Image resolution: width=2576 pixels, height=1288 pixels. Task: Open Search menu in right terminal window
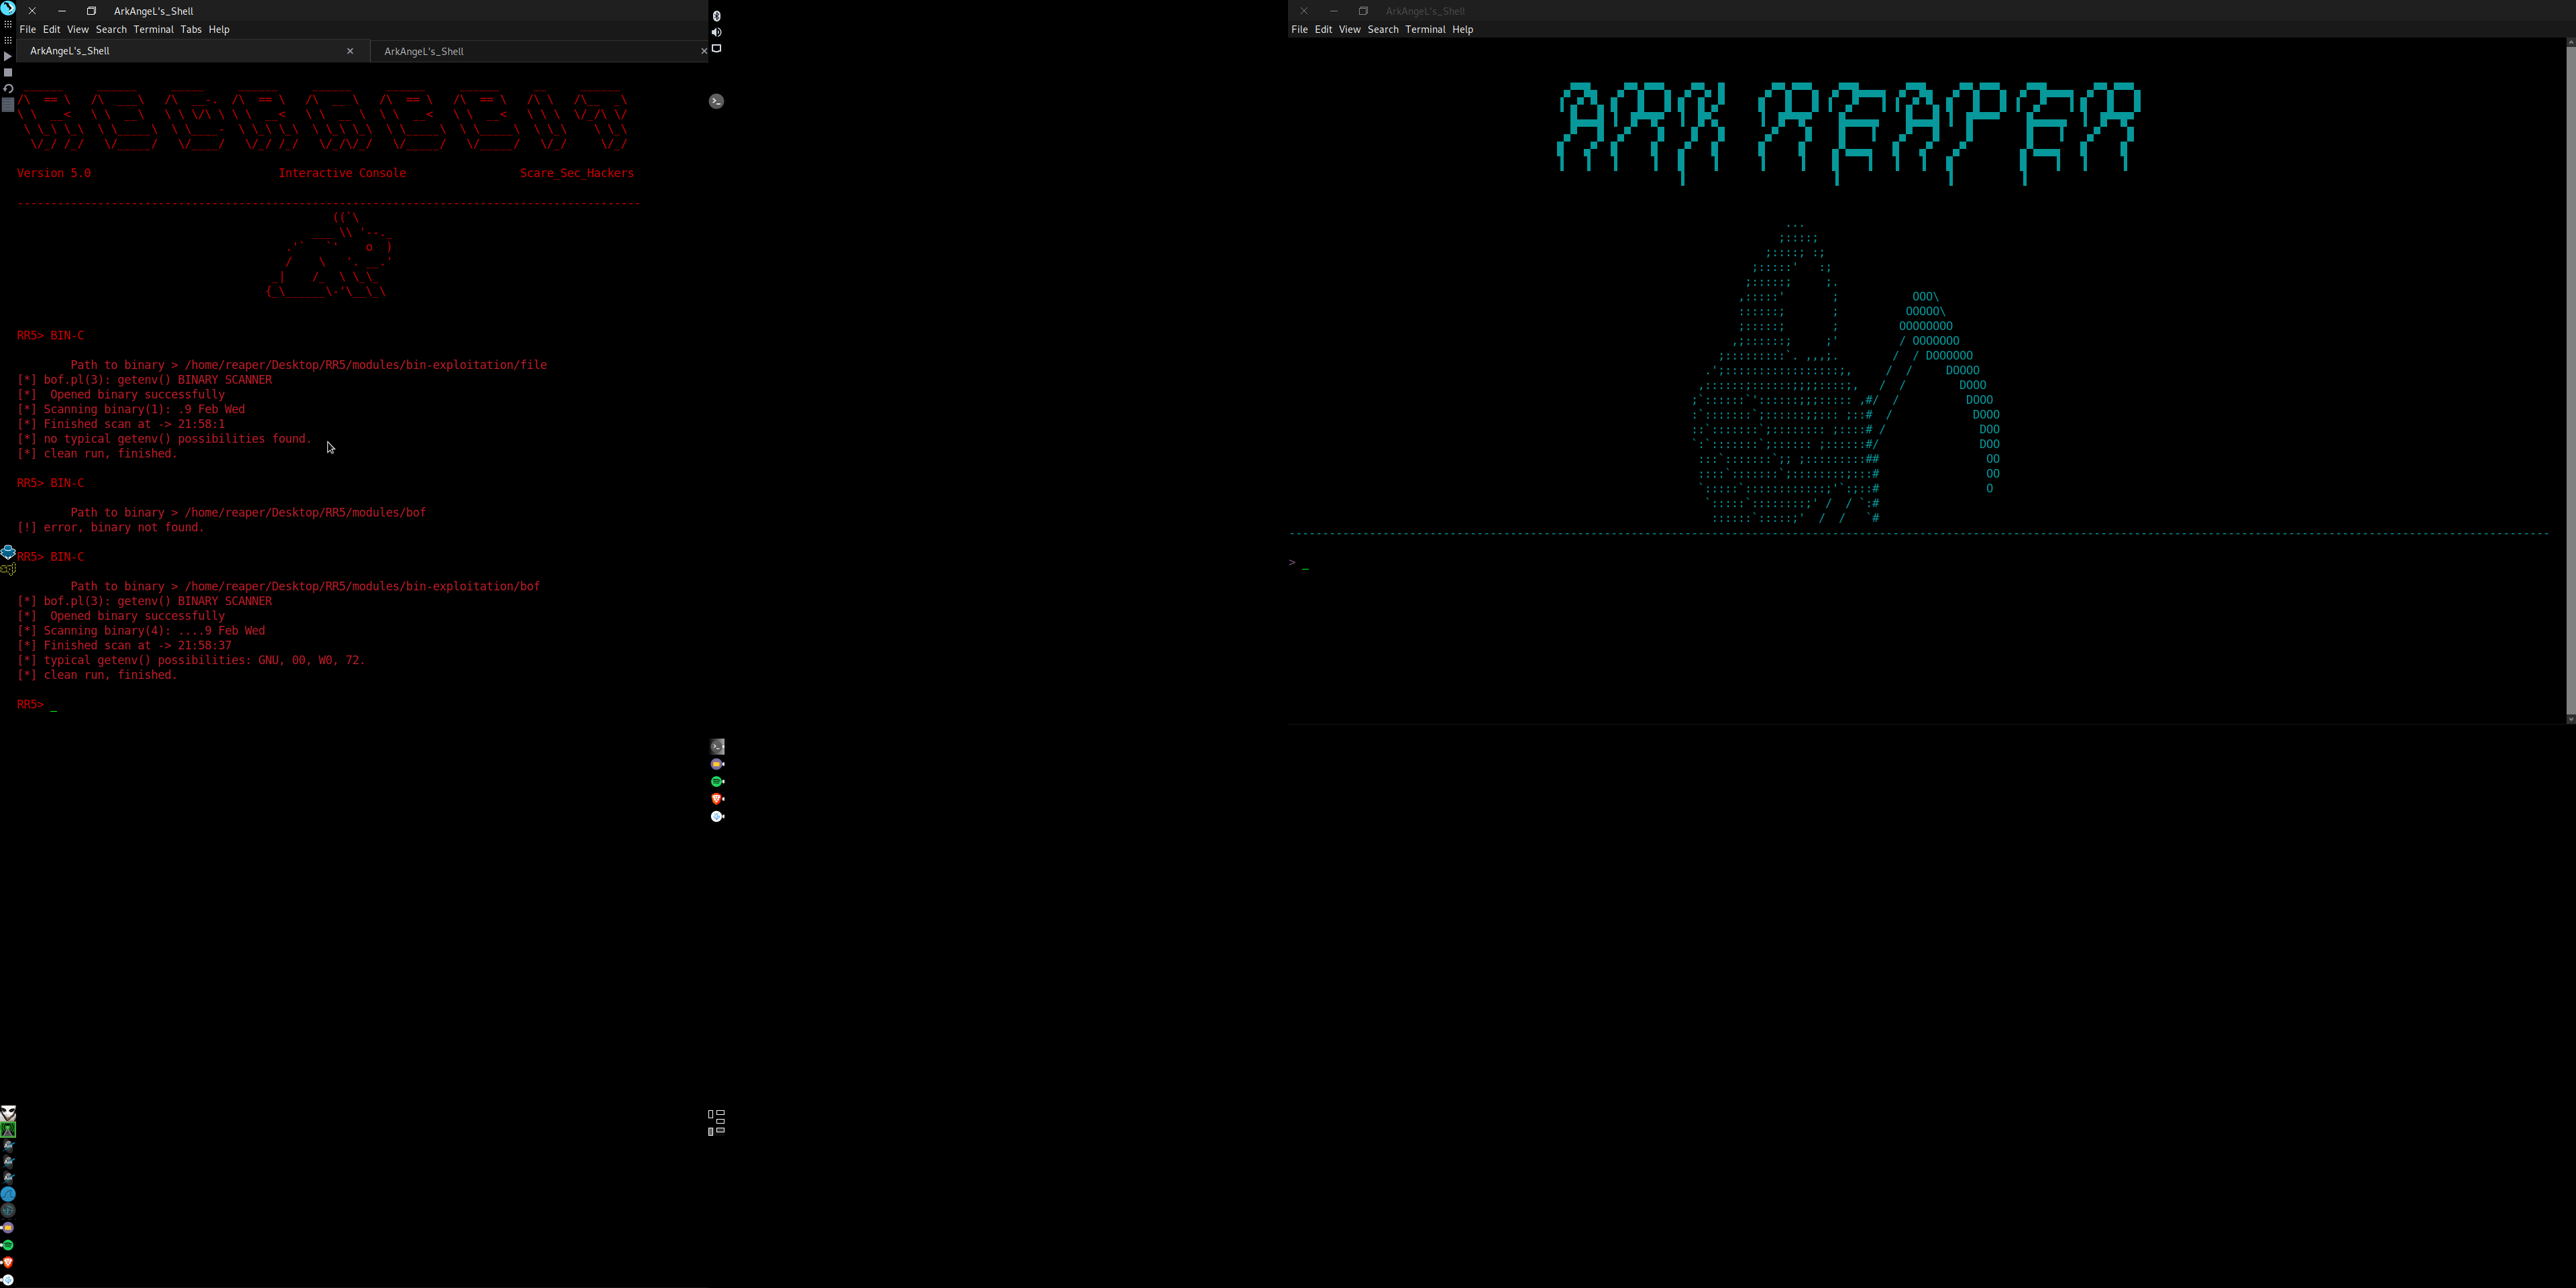click(x=1382, y=29)
